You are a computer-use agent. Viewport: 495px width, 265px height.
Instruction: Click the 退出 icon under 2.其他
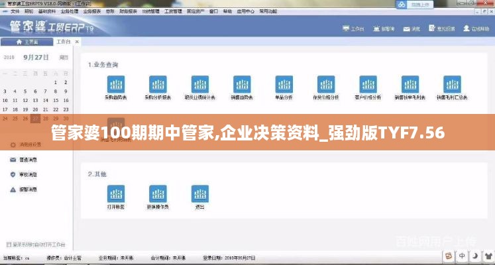coord(200,193)
